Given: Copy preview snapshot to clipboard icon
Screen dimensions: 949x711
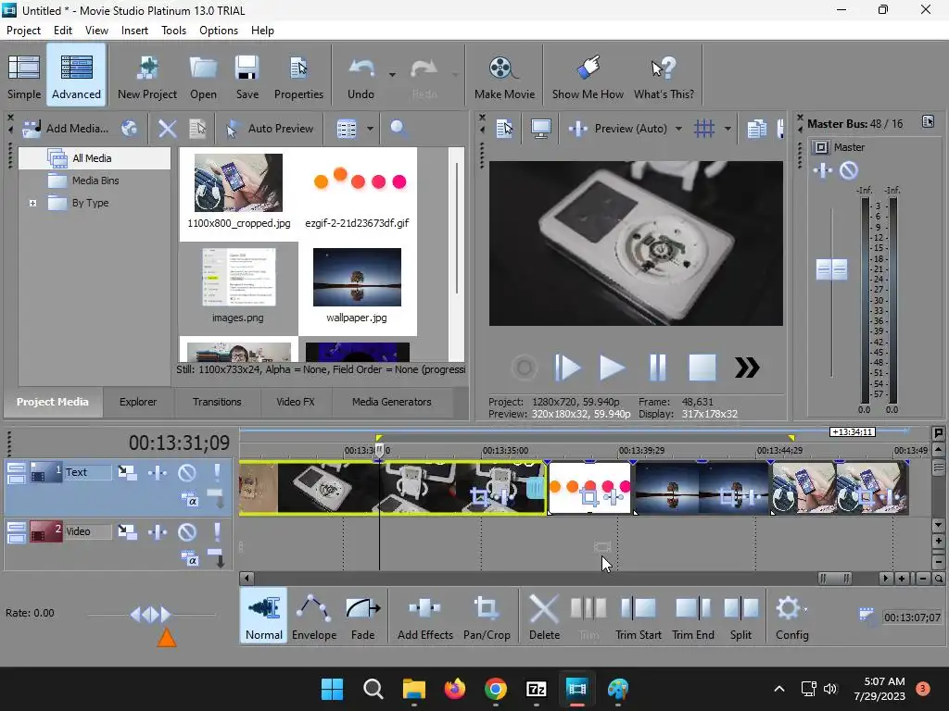Looking at the screenshot, I should 756,128.
